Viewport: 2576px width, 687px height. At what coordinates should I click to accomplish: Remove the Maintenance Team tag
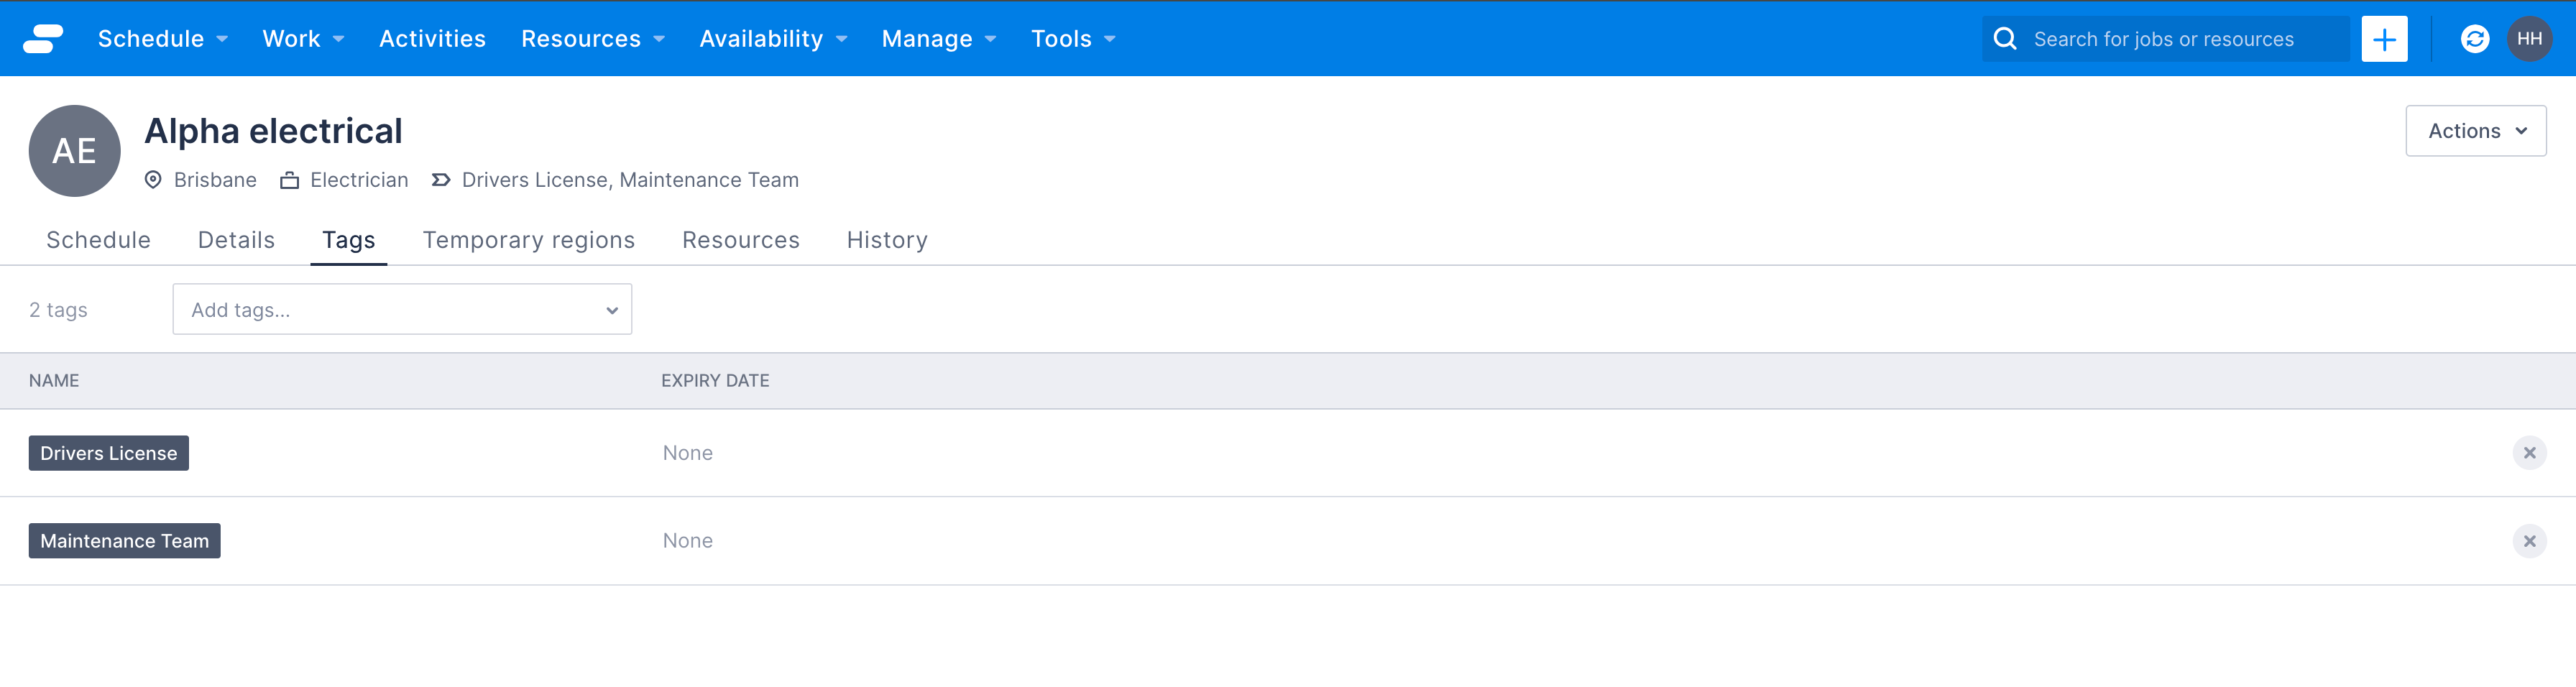coord(2530,540)
